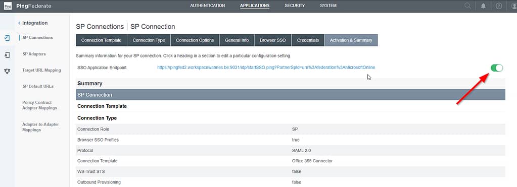Open the SECURITY top menu

(x=295, y=6)
